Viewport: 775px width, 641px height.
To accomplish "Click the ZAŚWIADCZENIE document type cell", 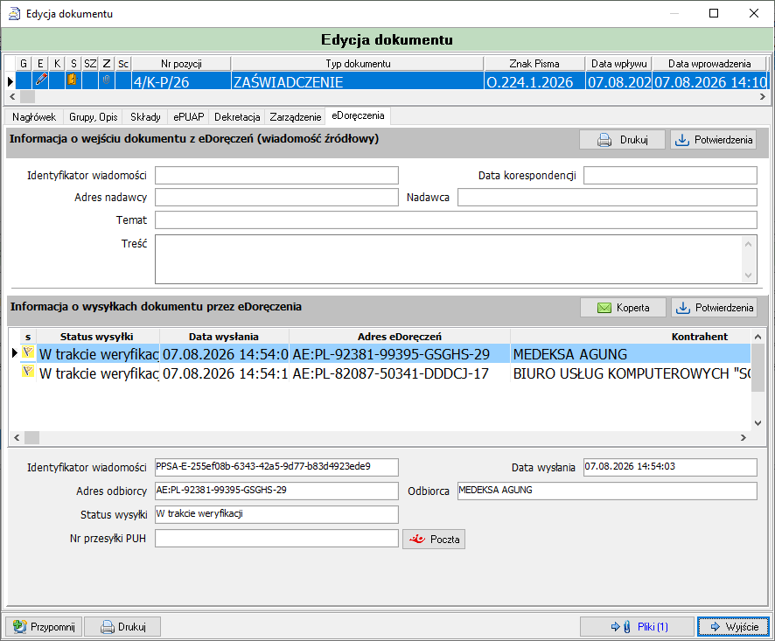I will pyautogui.click(x=358, y=81).
